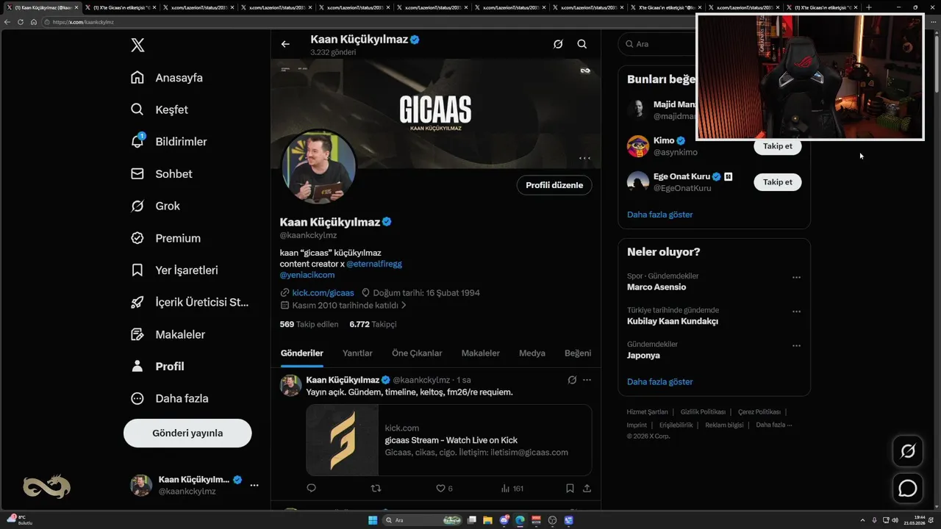Click back arrow in profile header
941x529 pixels.
tap(285, 44)
